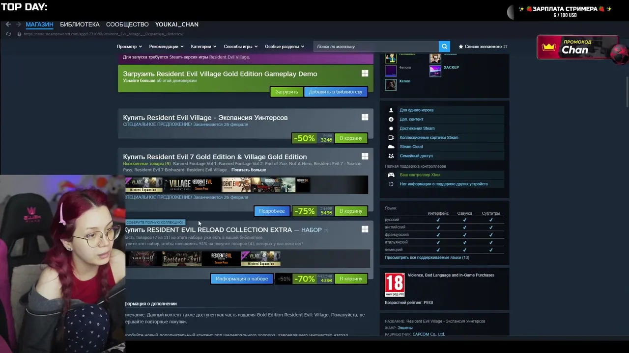Click the Resident Evil thumbnail in Reload Collection

181,258
